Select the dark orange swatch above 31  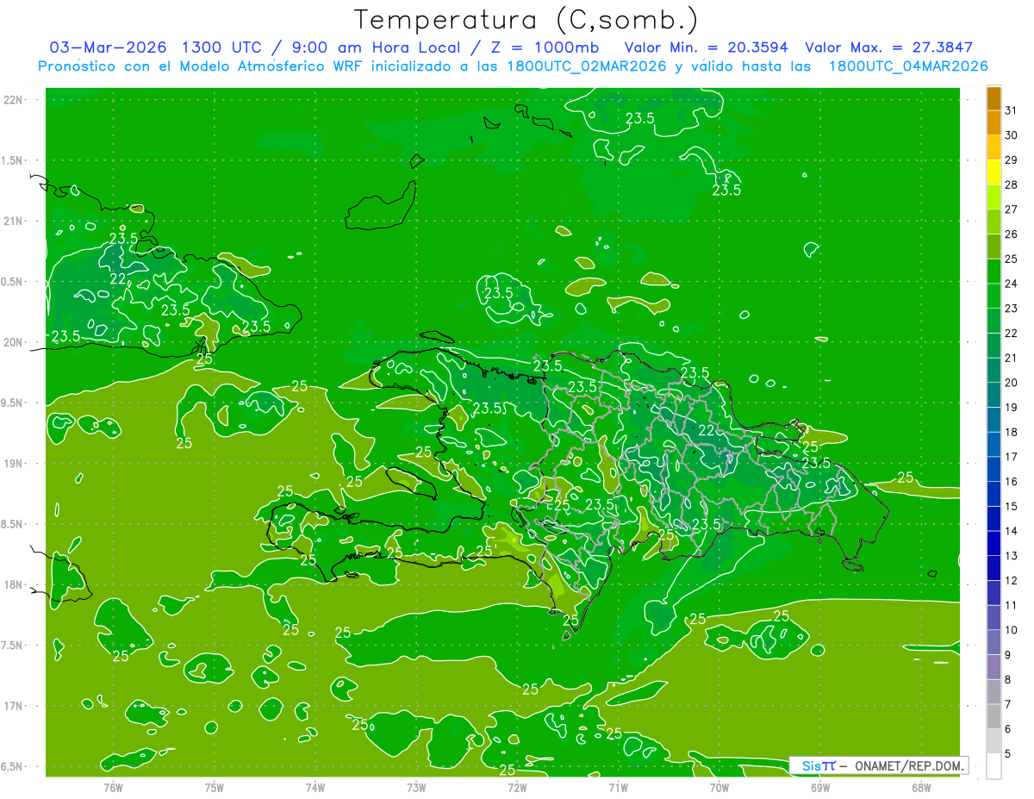(994, 97)
